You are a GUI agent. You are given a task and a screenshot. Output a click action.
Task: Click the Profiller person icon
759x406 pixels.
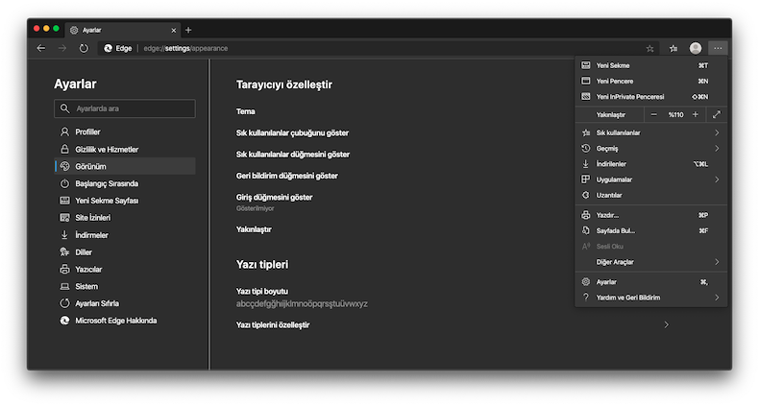(64, 131)
